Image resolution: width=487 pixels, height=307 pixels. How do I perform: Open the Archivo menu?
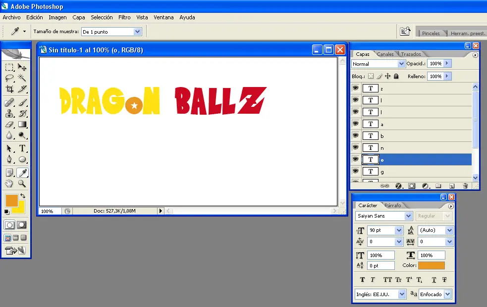(x=11, y=17)
